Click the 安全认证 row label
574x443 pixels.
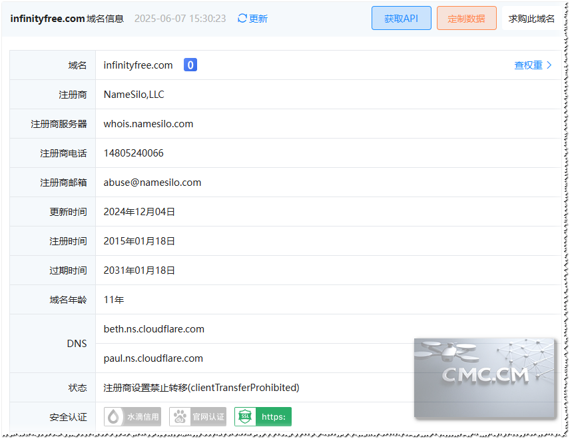pyautogui.click(x=68, y=416)
